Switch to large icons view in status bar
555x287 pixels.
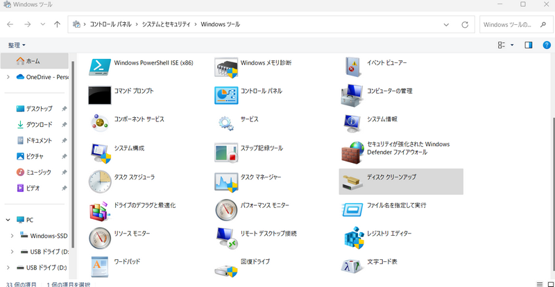pos(550,284)
